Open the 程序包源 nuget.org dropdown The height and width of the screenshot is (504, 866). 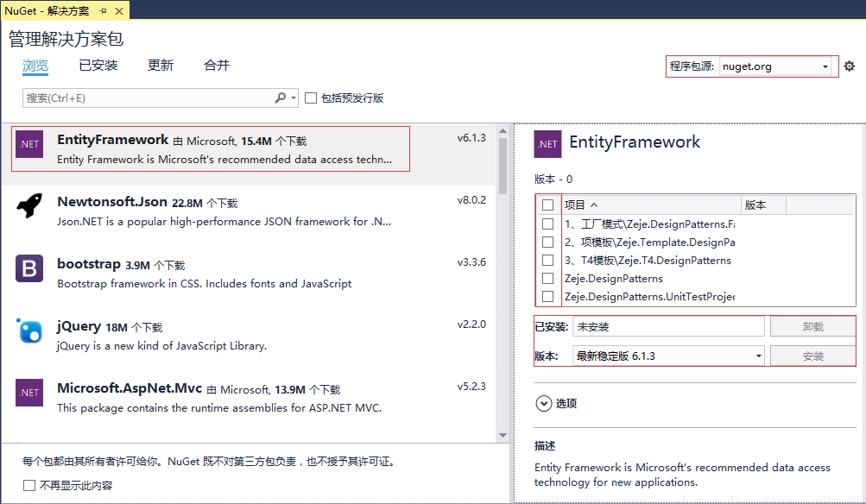(775, 66)
